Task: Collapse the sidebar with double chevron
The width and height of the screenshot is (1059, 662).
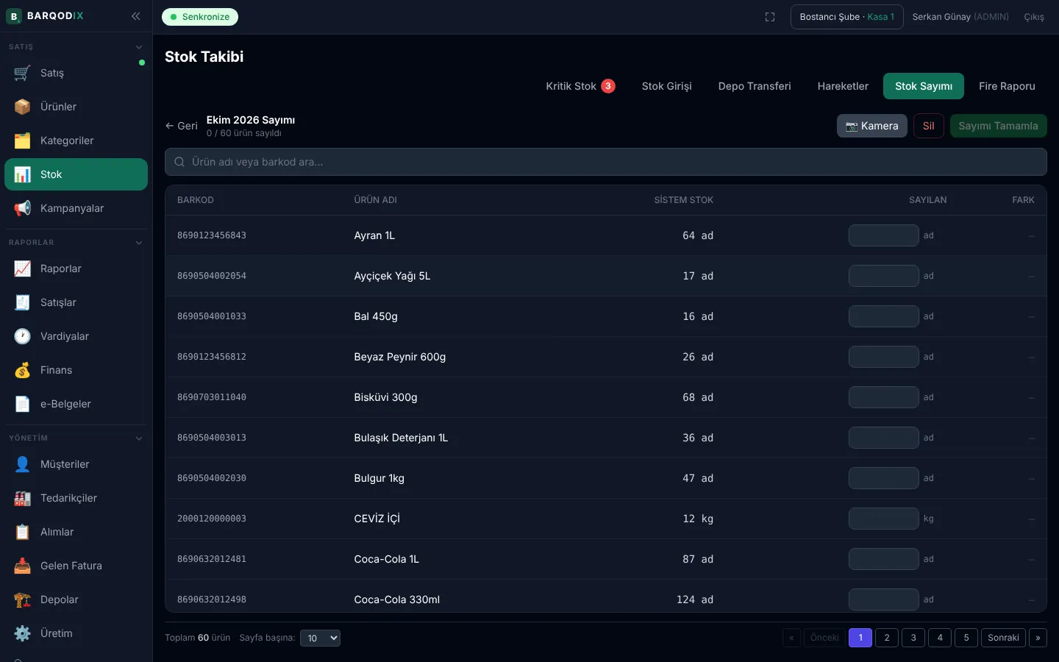Action: pyautogui.click(x=136, y=15)
